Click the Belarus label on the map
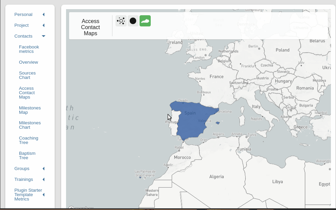 pos(317,41)
